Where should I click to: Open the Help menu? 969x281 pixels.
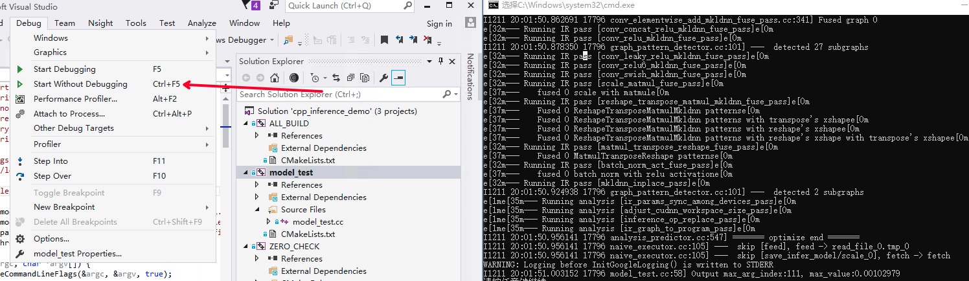coord(281,23)
